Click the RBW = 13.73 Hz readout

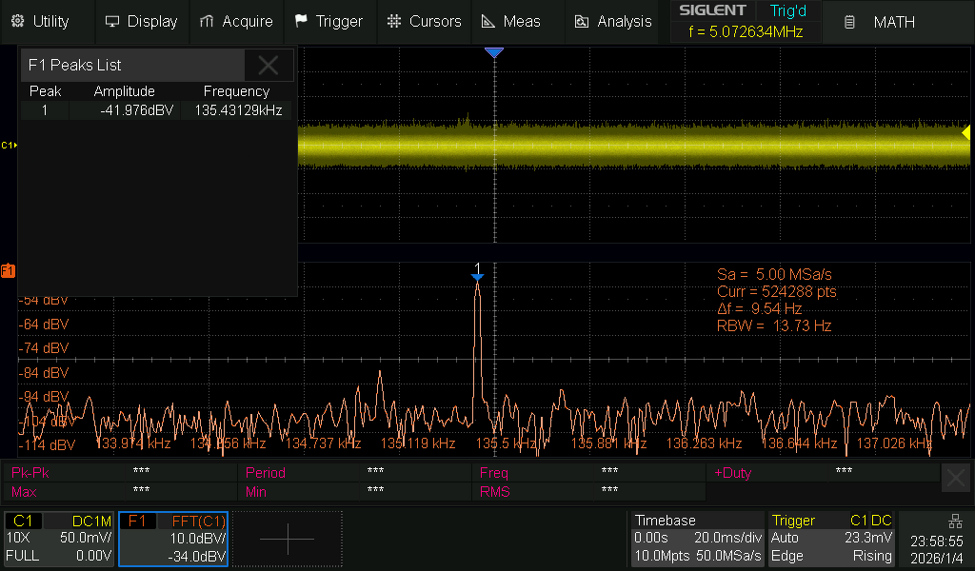click(773, 326)
